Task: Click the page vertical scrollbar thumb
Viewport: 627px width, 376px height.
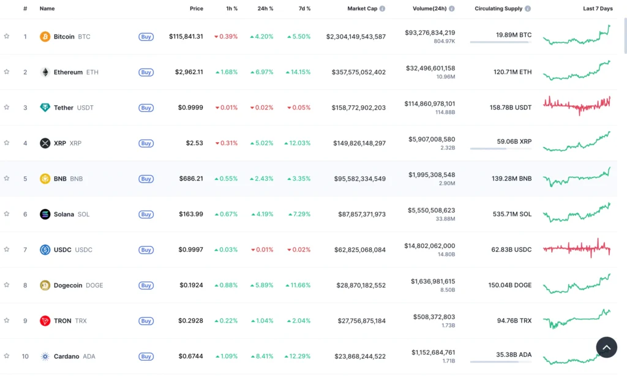Action: [x=625, y=35]
